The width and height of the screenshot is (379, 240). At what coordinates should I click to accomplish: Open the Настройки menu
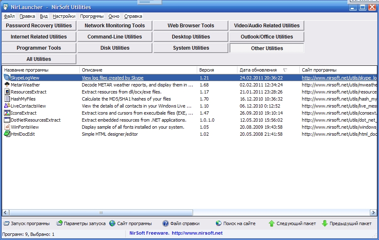pyautogui.click(x=64, y=16)
